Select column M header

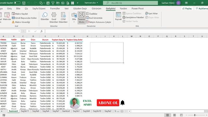tap(131, 36)
